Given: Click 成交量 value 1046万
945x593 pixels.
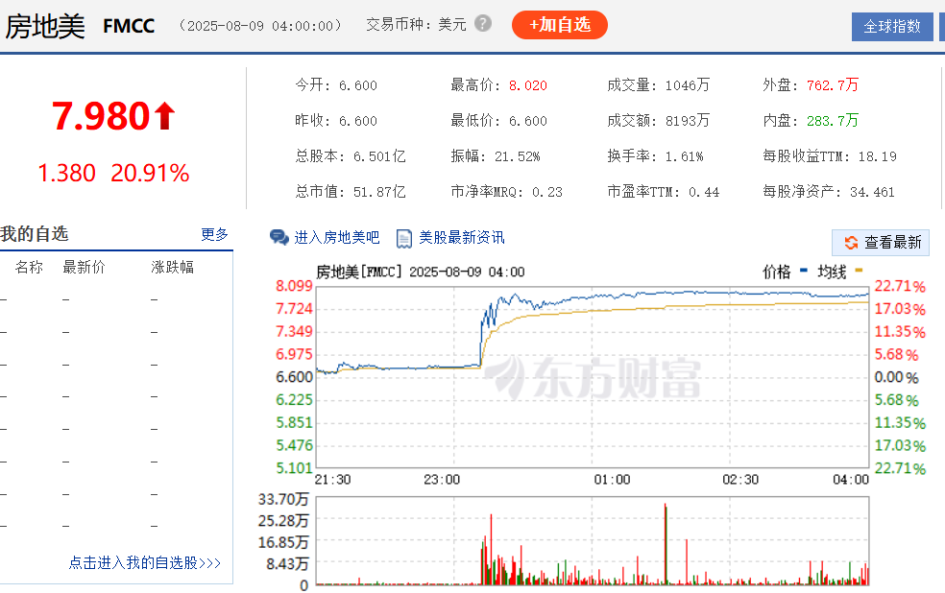Looking at the screenshot, I should pos(688,85).
